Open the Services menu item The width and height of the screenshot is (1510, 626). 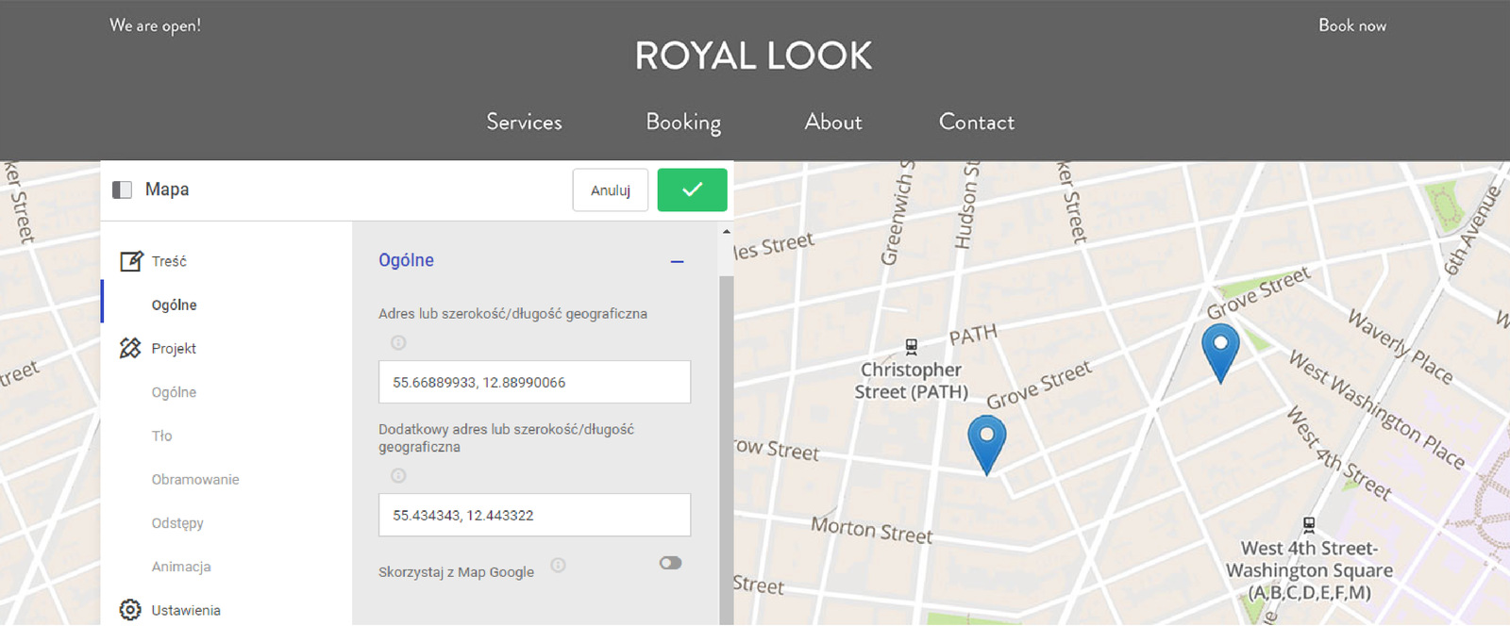[524, 122]
